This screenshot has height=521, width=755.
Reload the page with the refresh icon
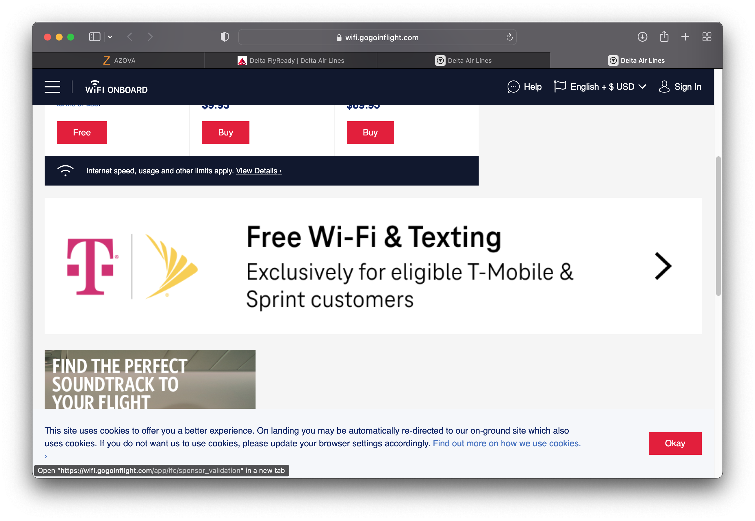(x=509, y=37)
